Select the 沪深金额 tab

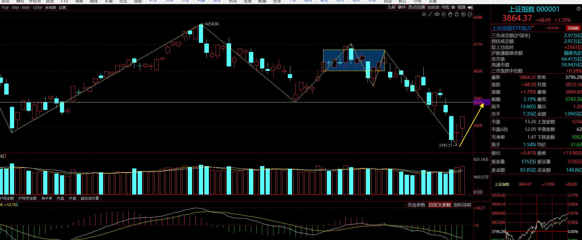[7, 198]
